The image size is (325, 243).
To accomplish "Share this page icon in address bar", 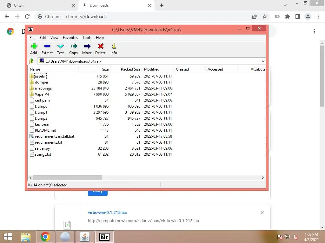I will coord(255,16).
